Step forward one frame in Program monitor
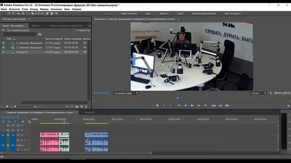This screenshot has width=291, height=163. [199, 105]
